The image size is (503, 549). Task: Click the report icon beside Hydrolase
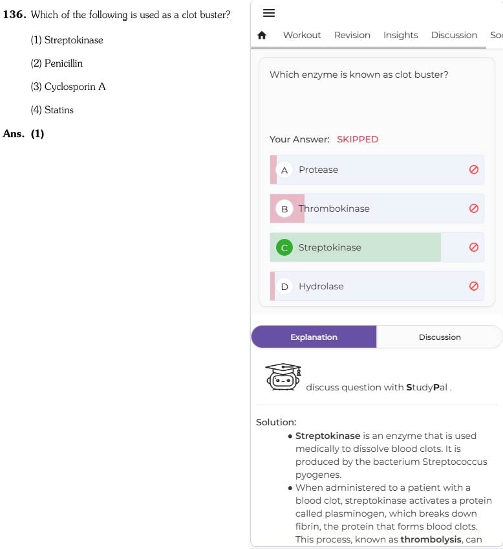474,286
